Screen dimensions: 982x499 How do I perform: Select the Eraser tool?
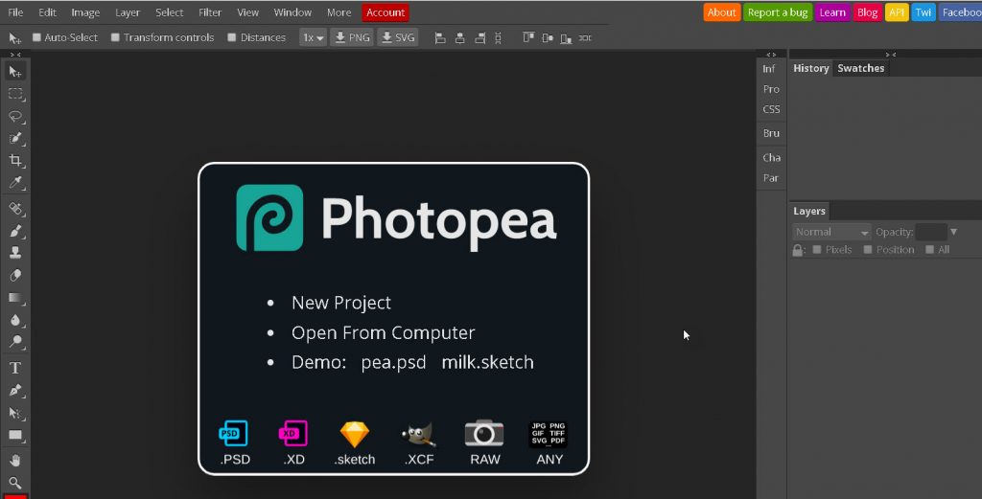15,275
